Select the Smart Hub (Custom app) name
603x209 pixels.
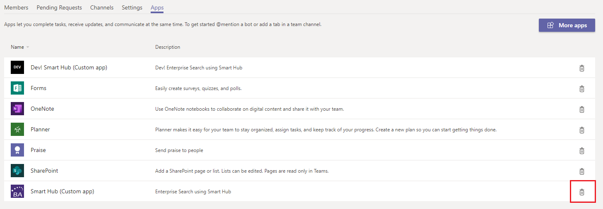pyautogui.click(x=62, y=191)
